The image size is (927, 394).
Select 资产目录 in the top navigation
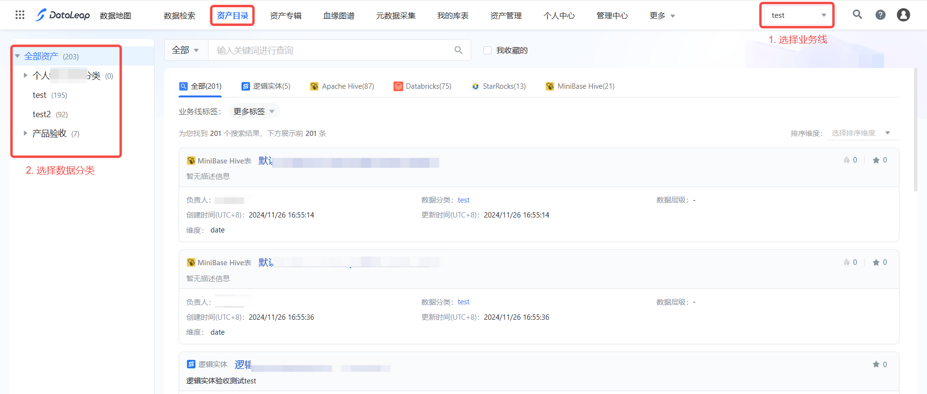point(232,15)
